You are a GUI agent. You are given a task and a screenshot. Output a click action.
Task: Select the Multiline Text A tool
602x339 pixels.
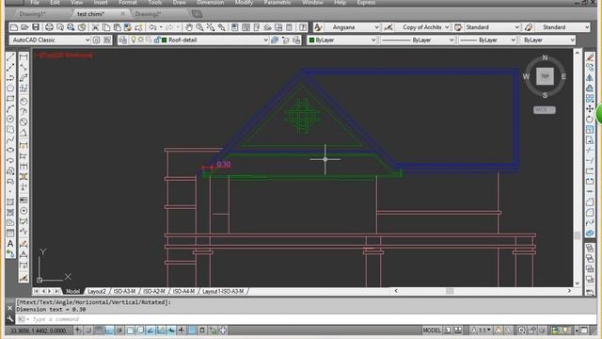pyautogui.click(x=10, y=244)
